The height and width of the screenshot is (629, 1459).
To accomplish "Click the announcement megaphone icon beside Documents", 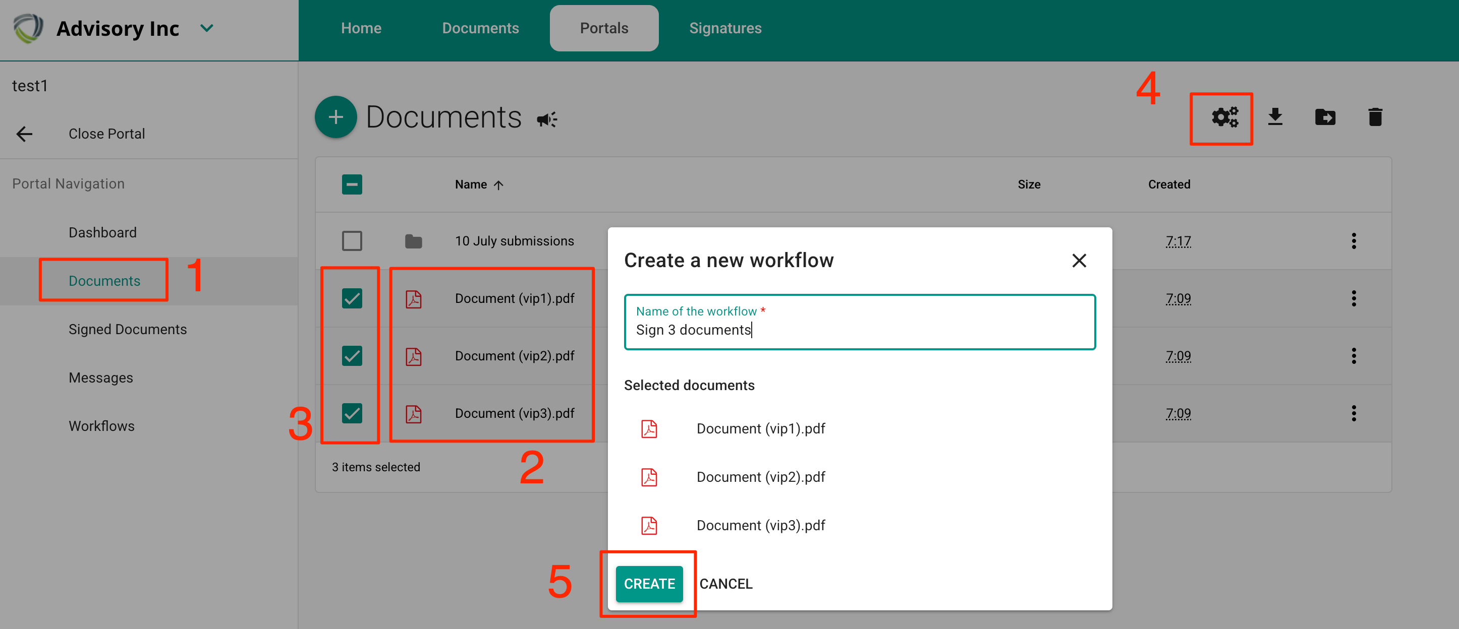I will 545,119.
